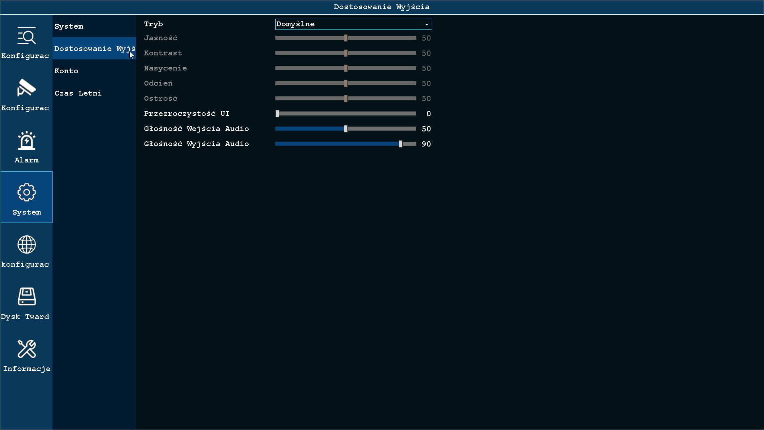Click the Przezroczystość UI slider handle
Viewport: 764px width, 430px height.
pos(277,114)
